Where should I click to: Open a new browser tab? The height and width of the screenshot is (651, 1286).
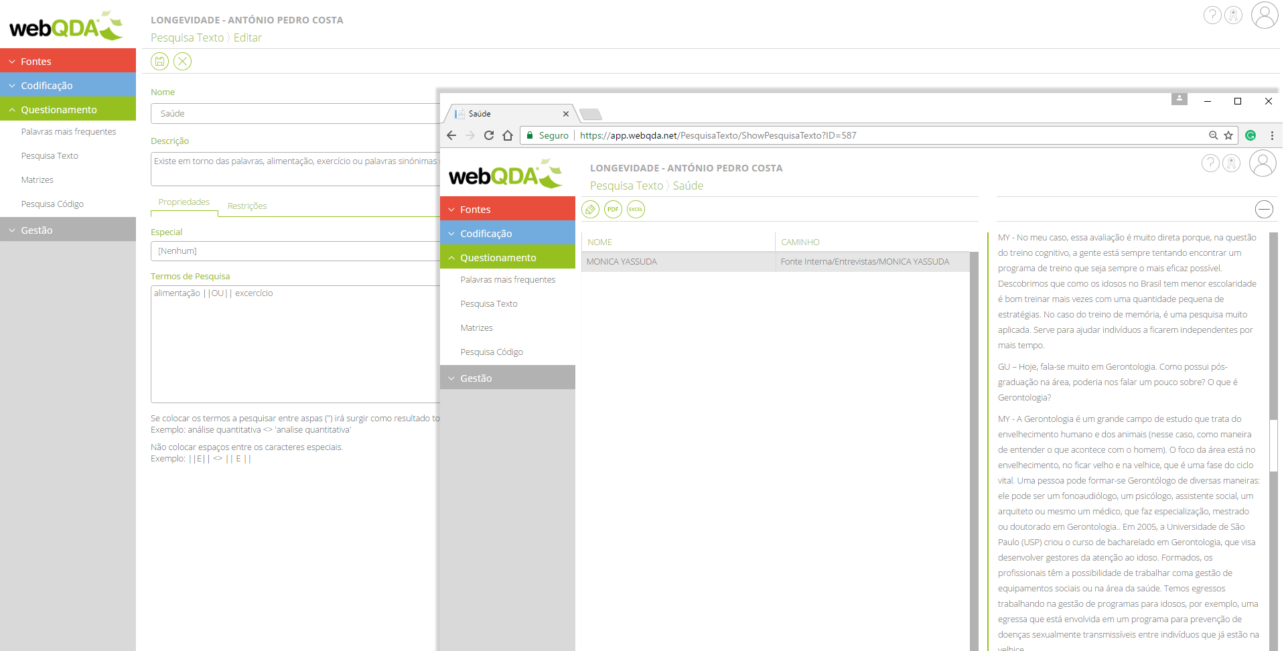pos(591,114)
